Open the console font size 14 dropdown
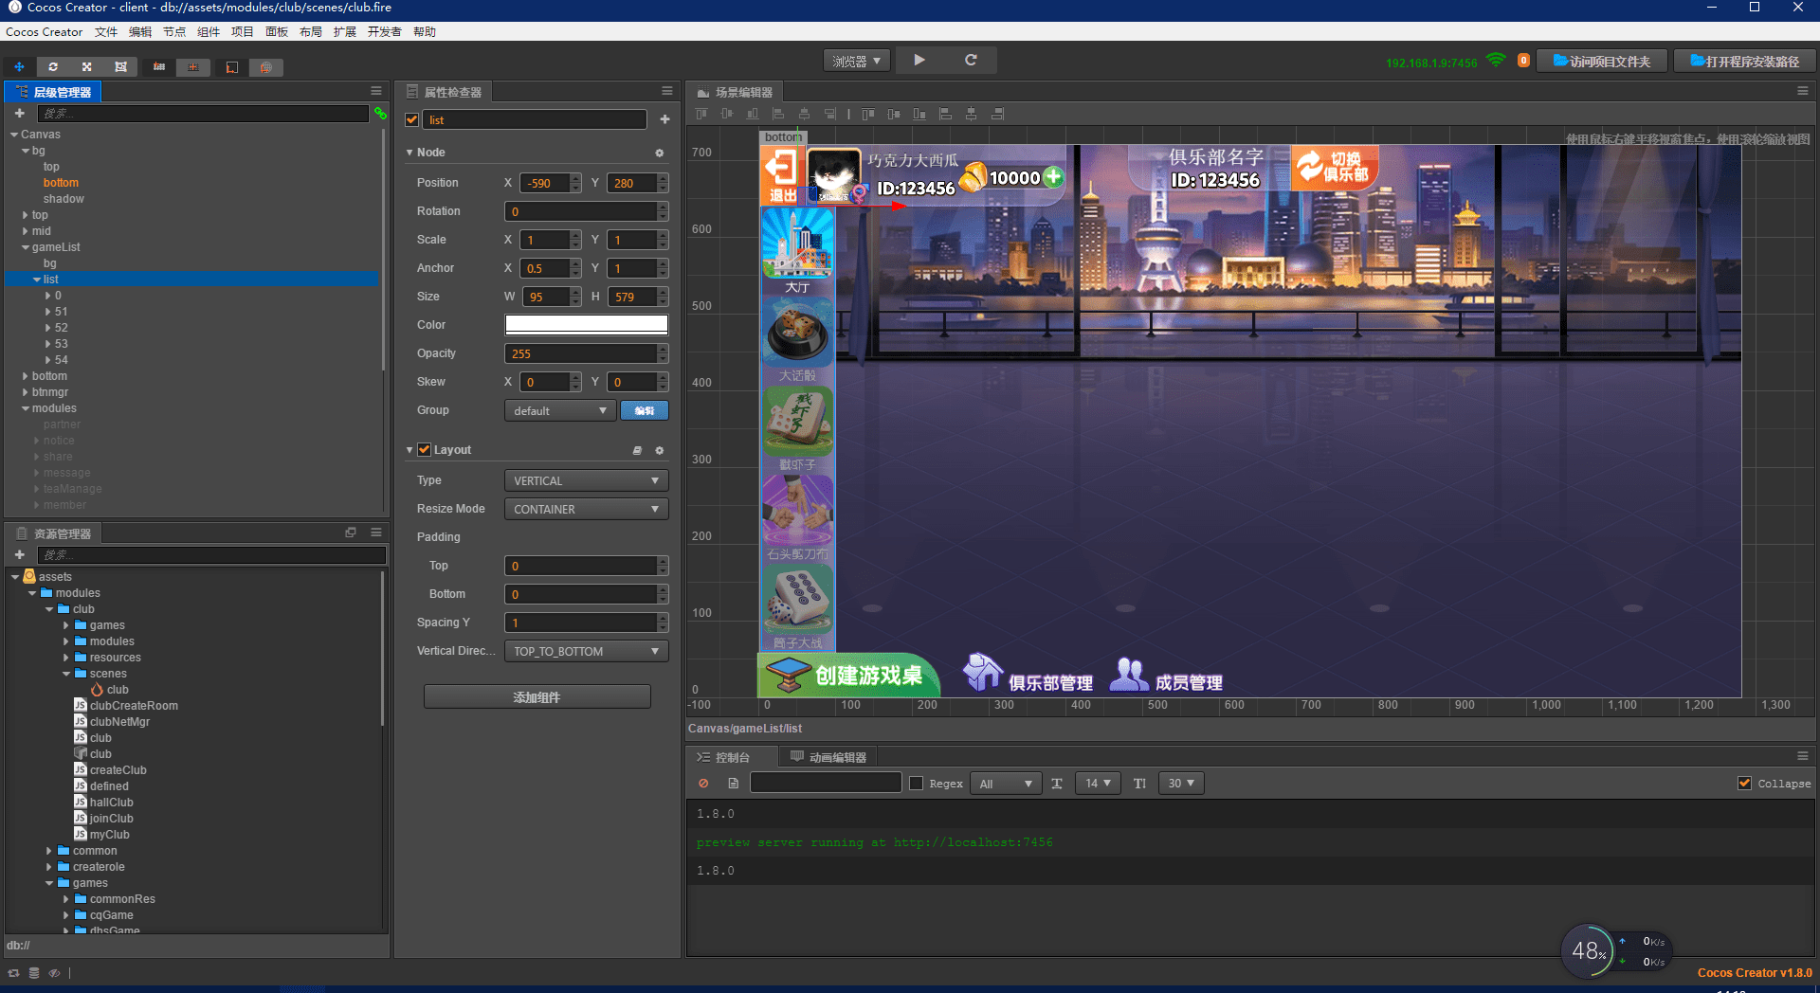This screenshot has height=993, width=1820. click(x=1098, y=784)
